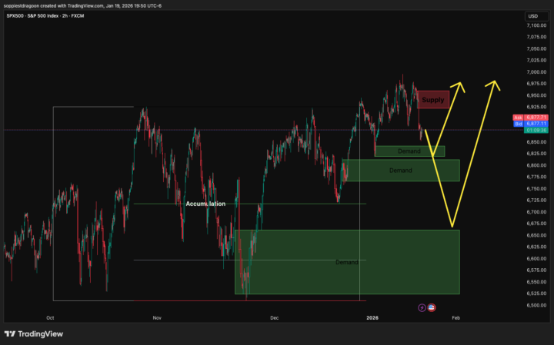554x345 pixels.
Task: Click the 2026 date on time axis
Action: coord(372,318)
